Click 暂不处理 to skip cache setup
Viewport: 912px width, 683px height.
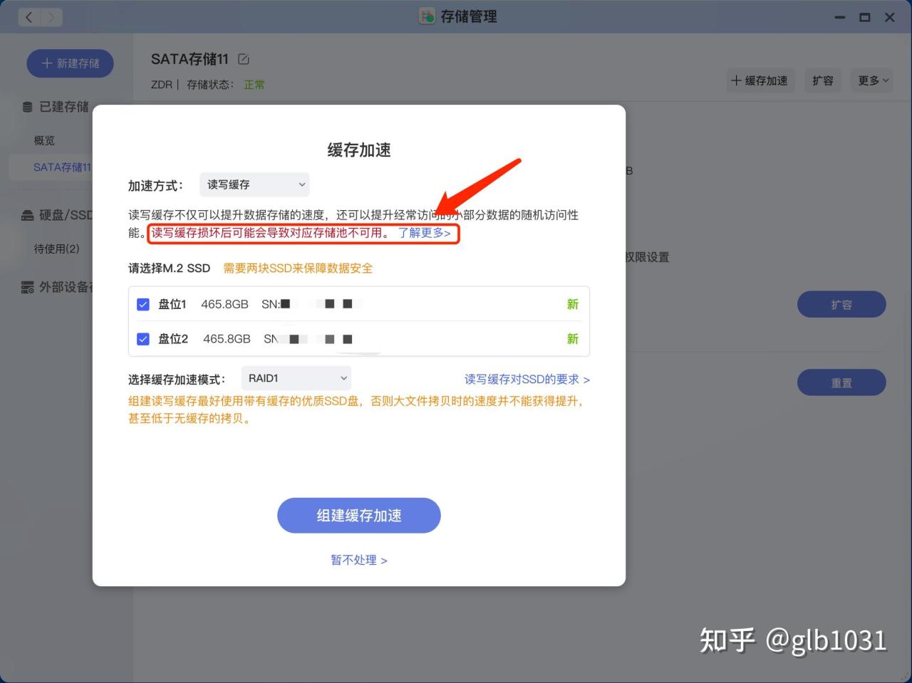pos(358,560)
